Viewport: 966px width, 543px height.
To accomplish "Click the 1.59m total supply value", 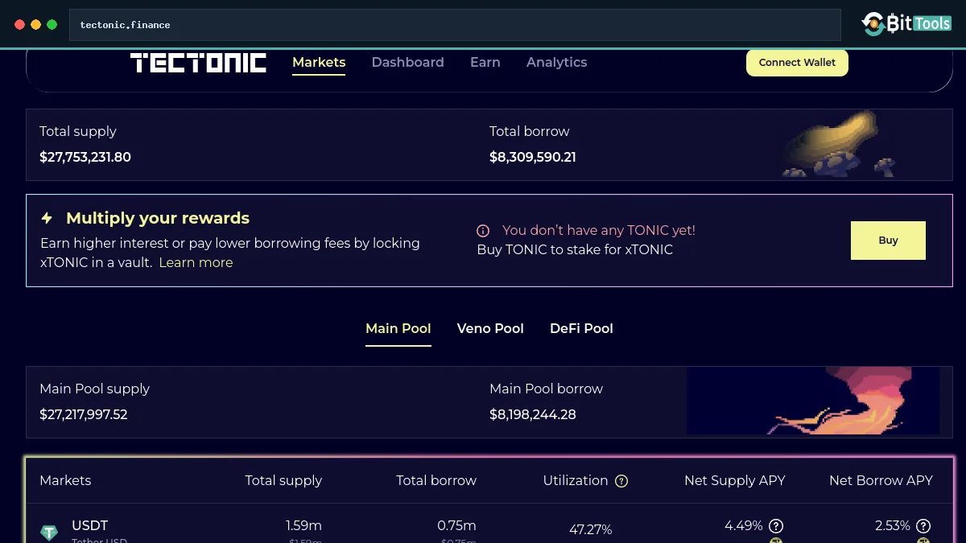I will coord(303,525).
